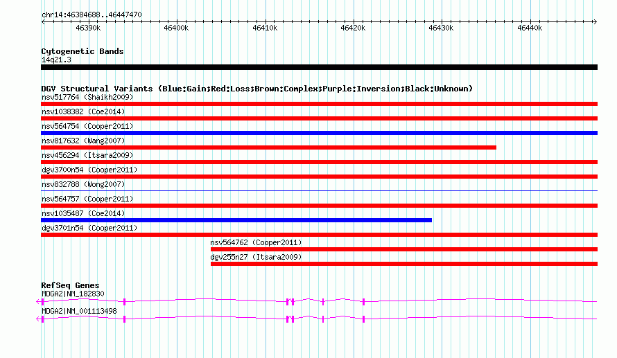Select the blue nsv564754 gain bar
Screen dimensions: 617x358
coord(319,133)
